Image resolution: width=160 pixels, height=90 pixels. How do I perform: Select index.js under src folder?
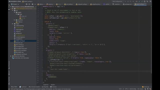(x=20, y=22)
